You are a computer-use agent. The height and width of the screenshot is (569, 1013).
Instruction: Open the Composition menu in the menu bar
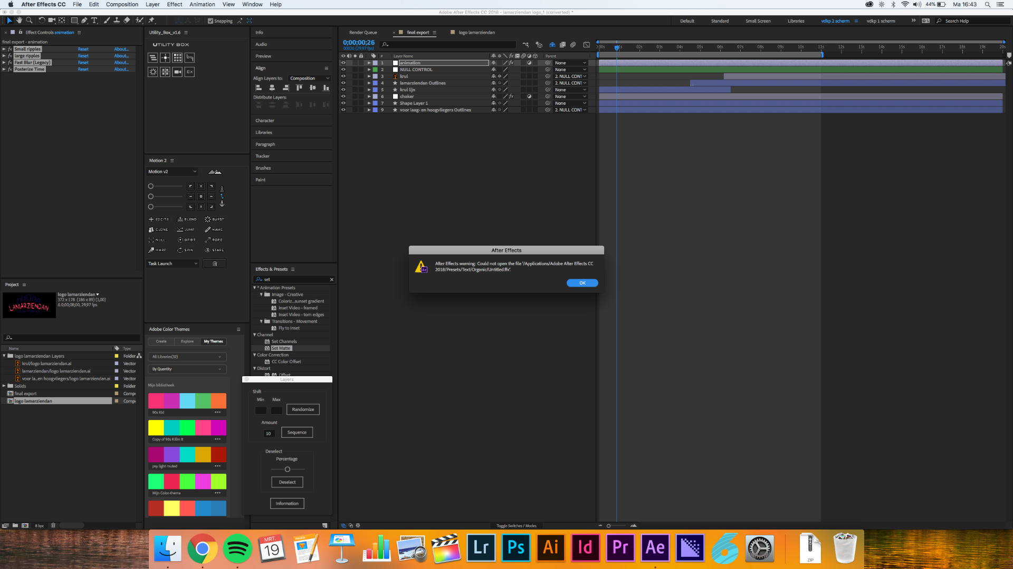pos(122,4)
